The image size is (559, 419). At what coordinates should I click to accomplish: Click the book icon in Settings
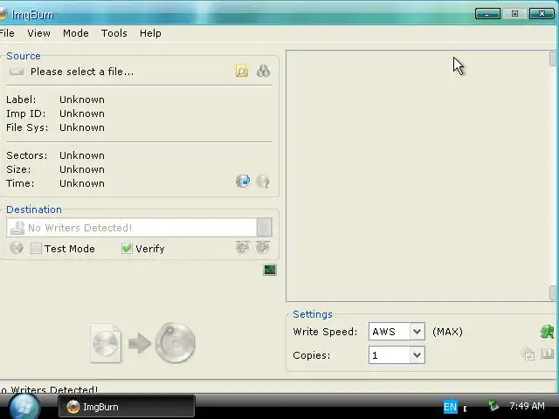(548, 354)
